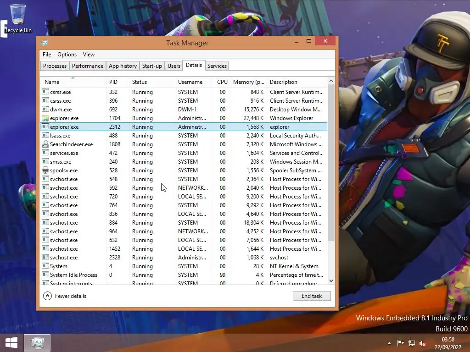The height and width of the screenshot is (352, 470).
Task: Click the icon of explorer.exe PID 2312
Action: (x=45, y=127)
